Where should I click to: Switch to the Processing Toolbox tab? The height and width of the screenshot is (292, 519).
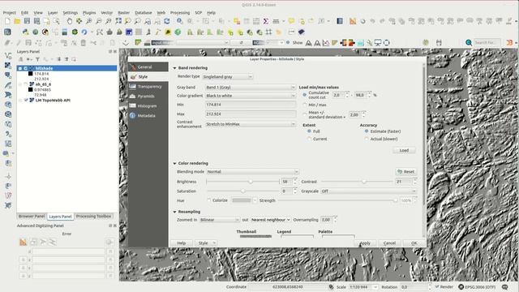[x=94, y=217]
